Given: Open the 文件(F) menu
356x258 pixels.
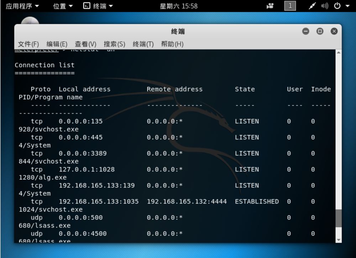Looking at the screenshot, I should click(x=28, y=44).
